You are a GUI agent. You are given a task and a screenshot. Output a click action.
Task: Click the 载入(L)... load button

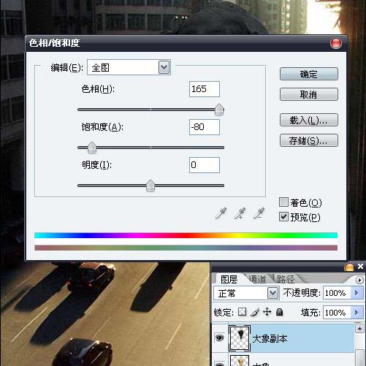pyautogui.click(x=309, y=120)
